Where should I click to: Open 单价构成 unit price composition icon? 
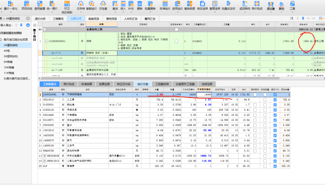click(x=257, y=4)
